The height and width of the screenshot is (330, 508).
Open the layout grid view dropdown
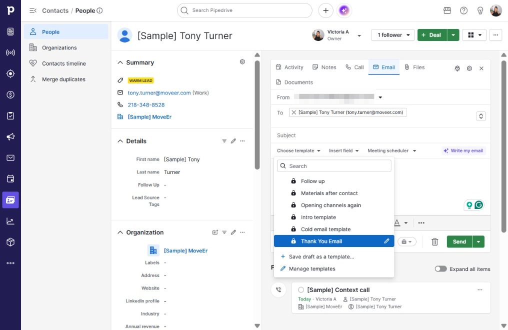tap(474, 35)
